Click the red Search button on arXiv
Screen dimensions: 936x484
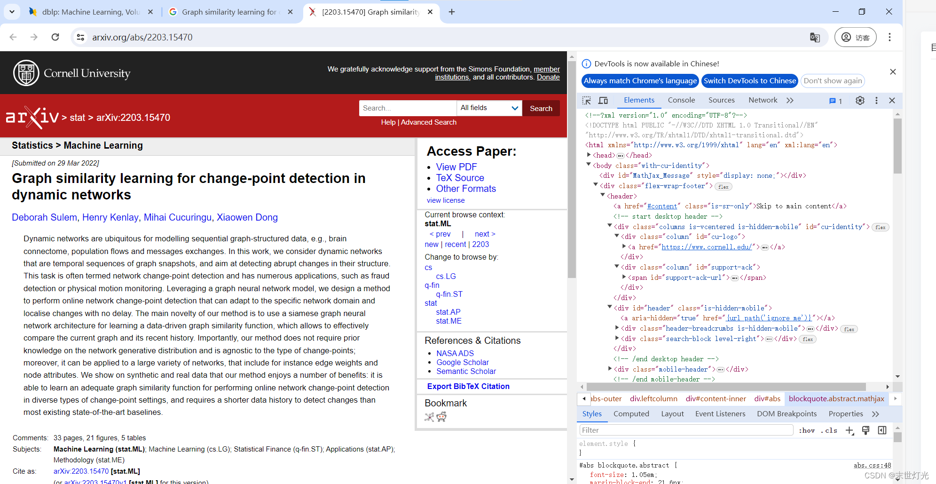click(541, 108)
